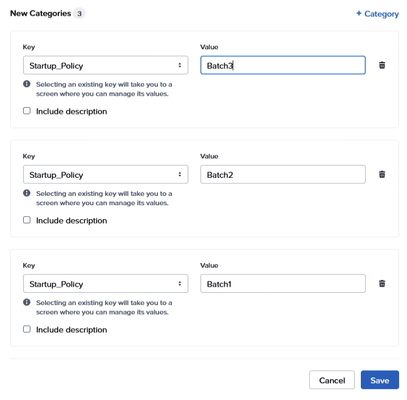
Task: Check Include description for Batch1 category
Action: click(27, 329)
